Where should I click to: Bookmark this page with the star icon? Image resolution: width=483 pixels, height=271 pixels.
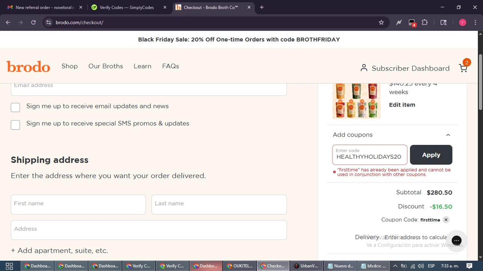click(x=381, y=23)
